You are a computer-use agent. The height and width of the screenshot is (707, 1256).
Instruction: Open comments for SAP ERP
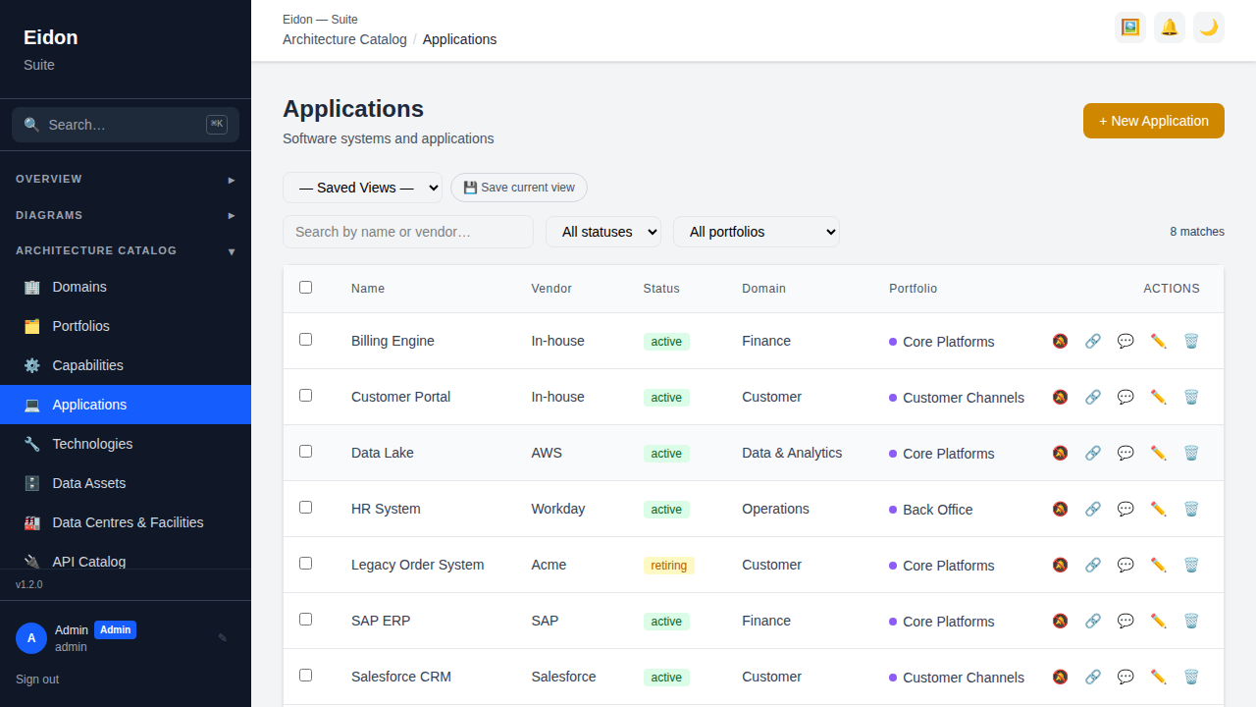pyautogui.click(x=1125, y=621)
